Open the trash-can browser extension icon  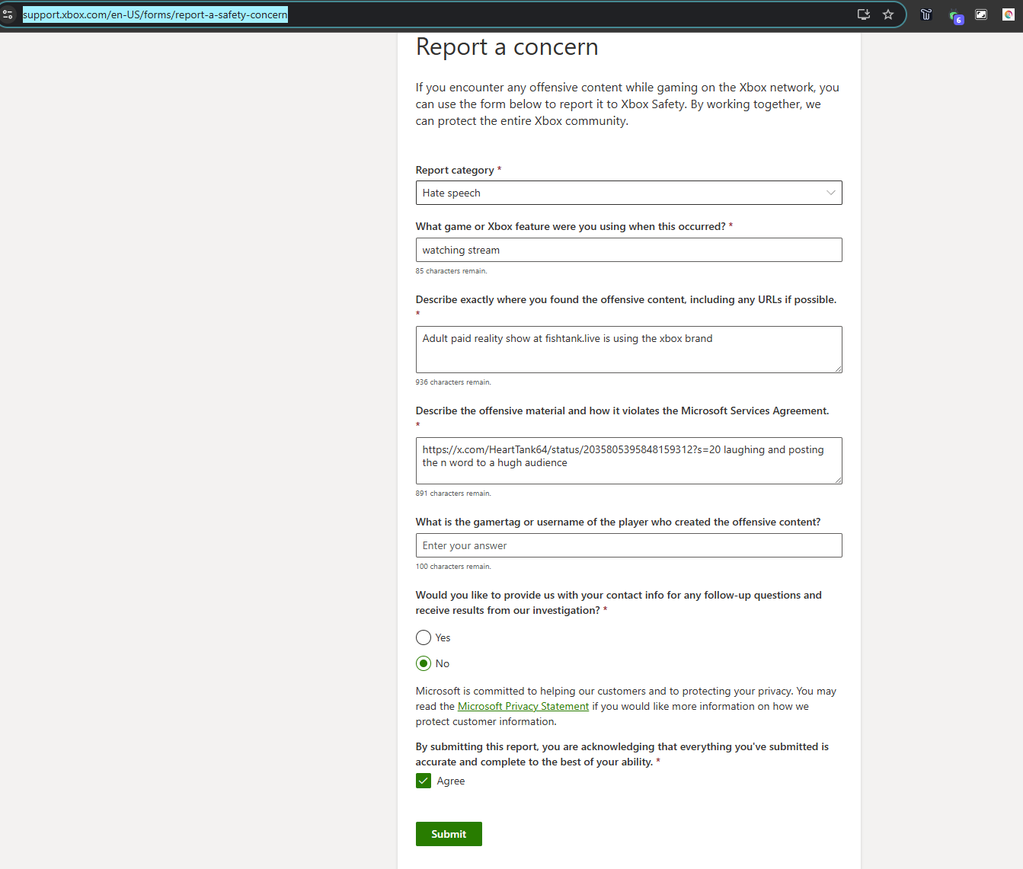point(926,14)
